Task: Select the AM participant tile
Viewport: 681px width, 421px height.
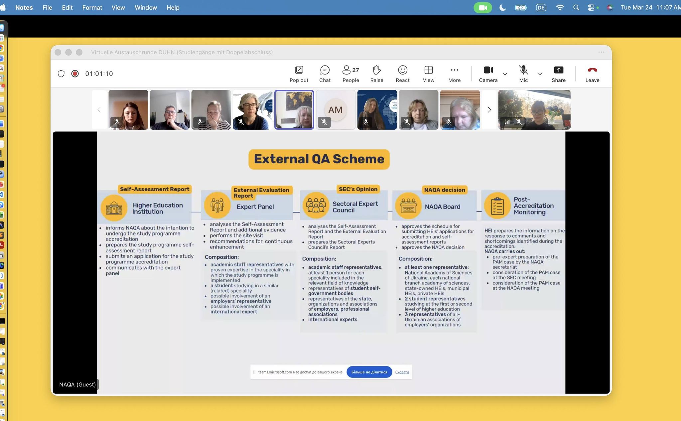Action: pos(335,110)
